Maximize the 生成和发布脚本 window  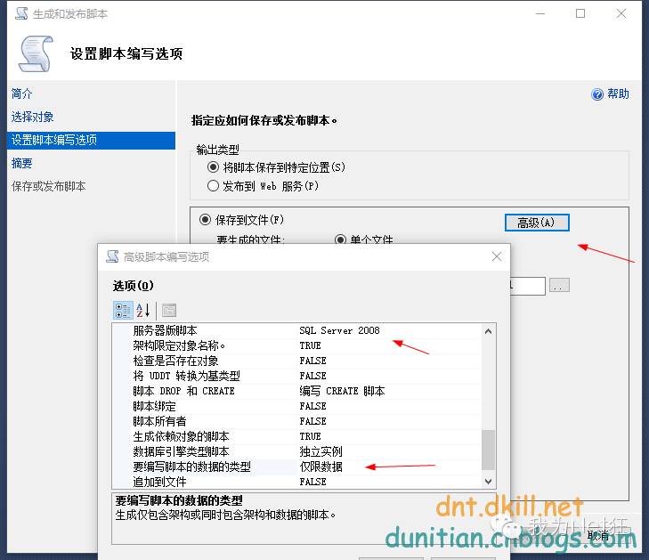click(580, 13)
